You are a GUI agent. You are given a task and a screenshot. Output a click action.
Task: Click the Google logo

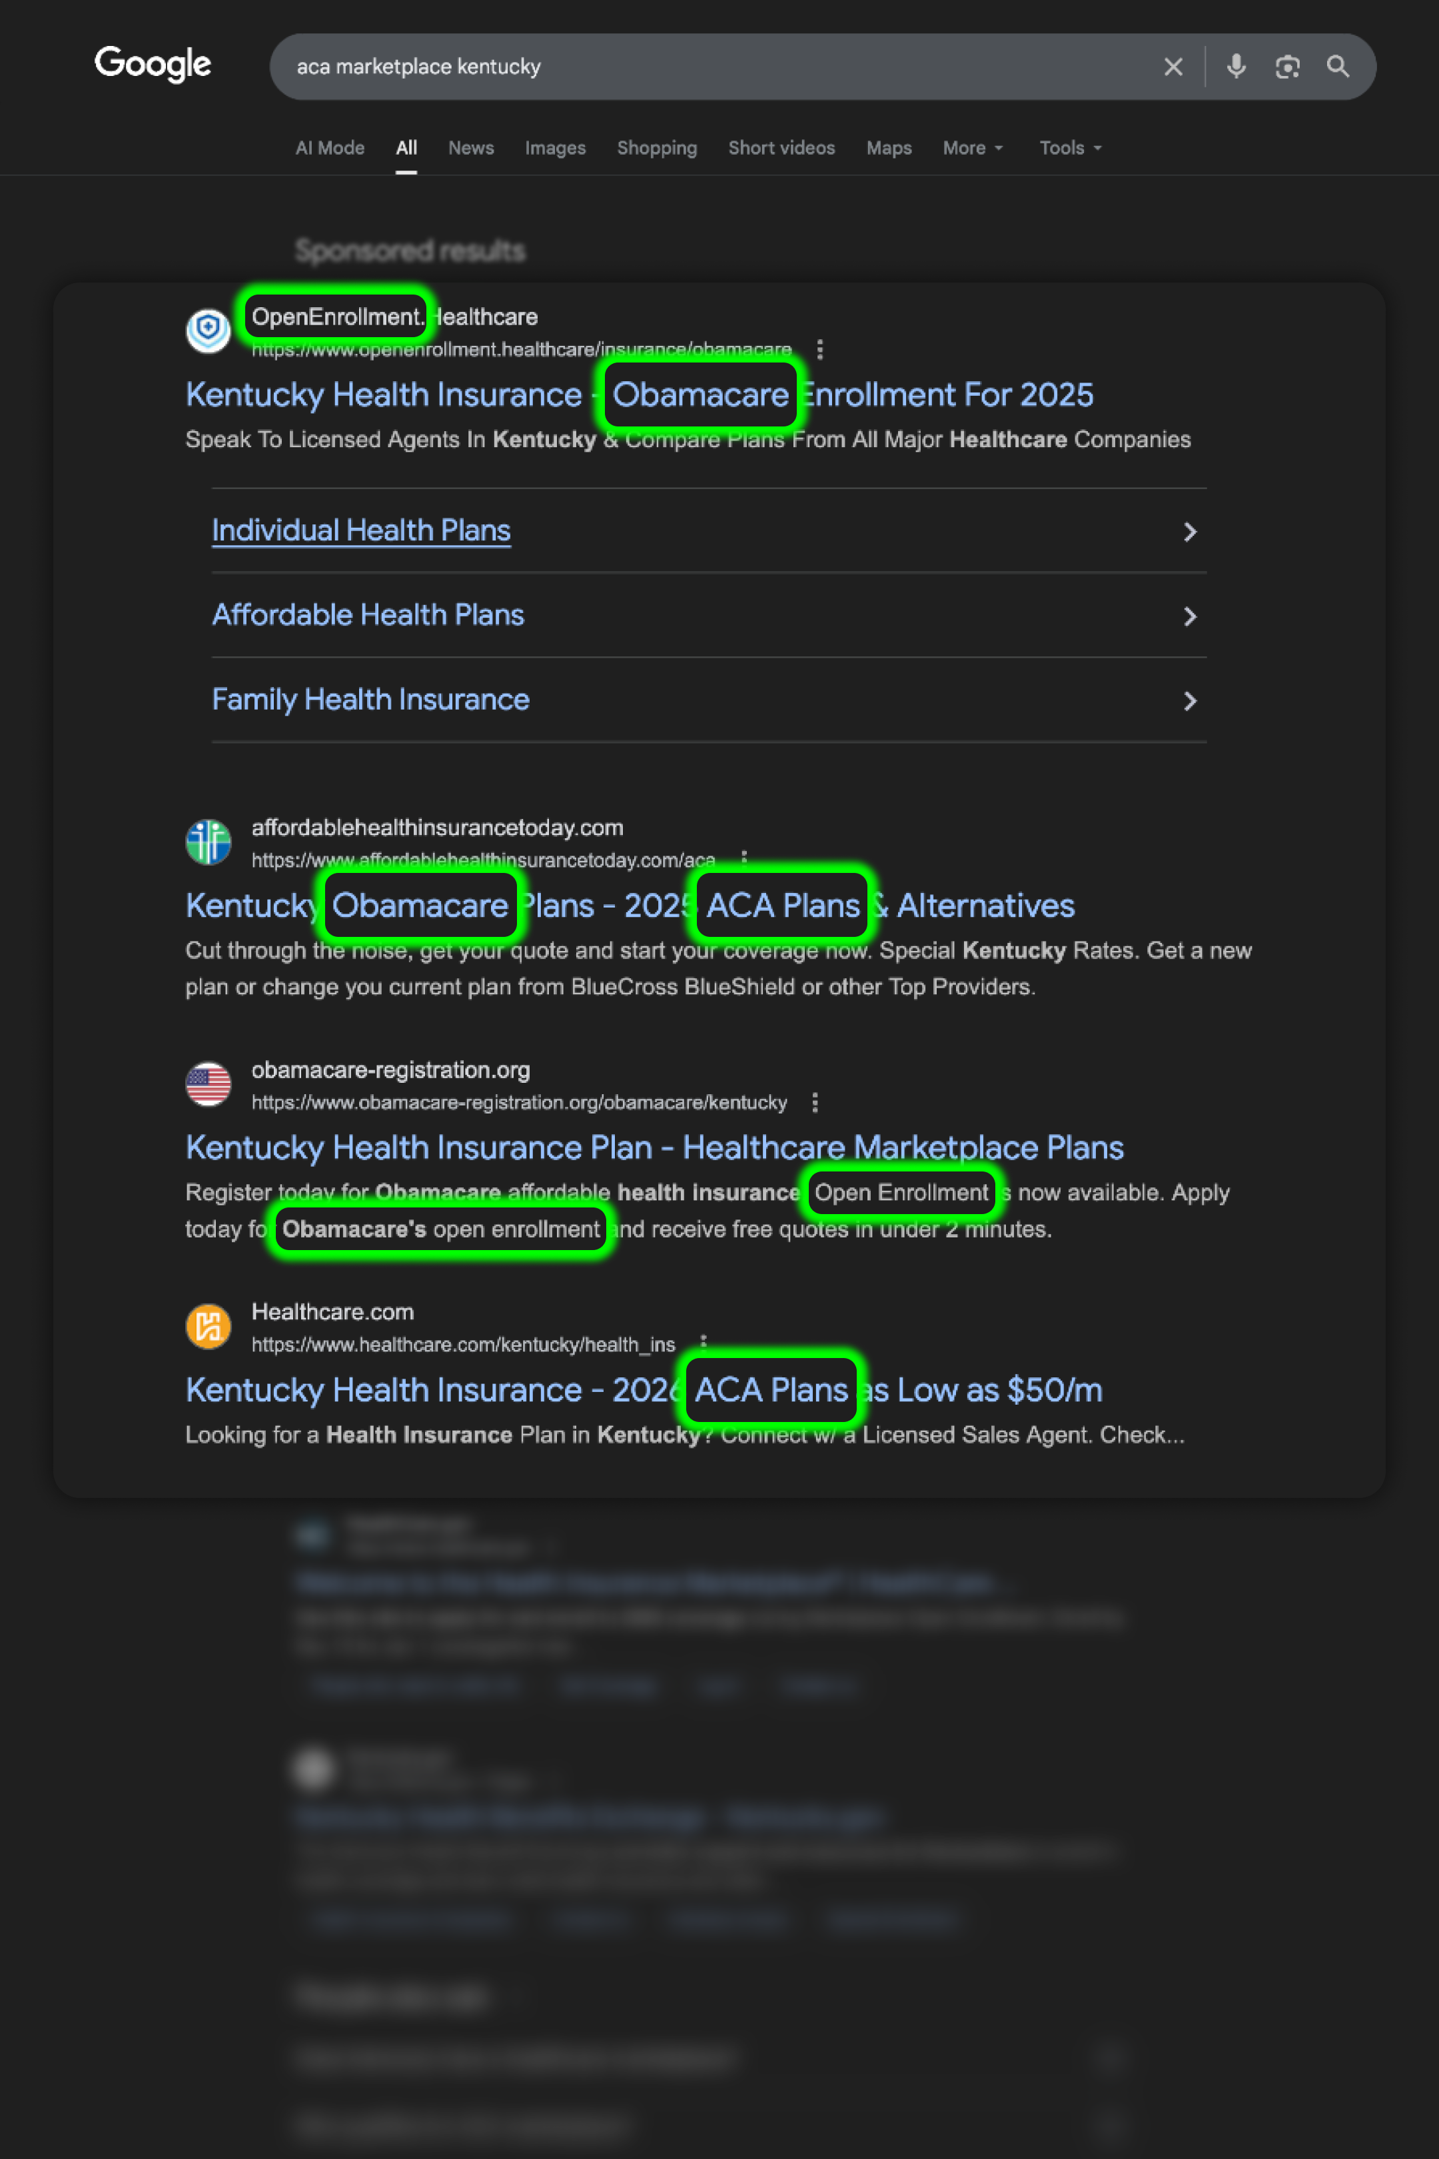point(153,64)
